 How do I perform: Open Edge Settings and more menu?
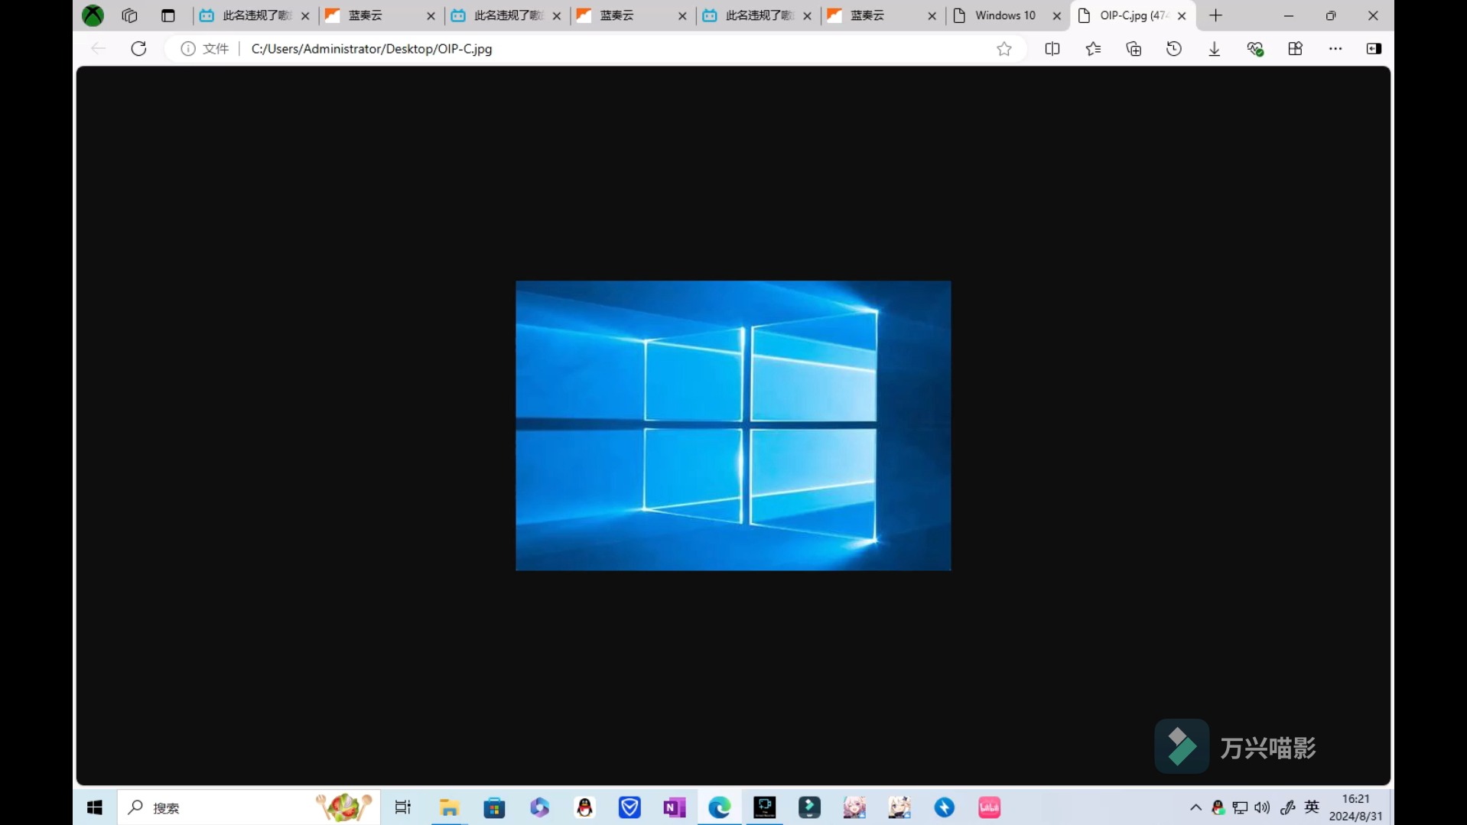(x=1335, y=49)
